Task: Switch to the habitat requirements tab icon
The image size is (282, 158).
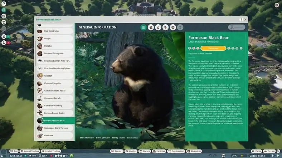Action: pos(151,27)
